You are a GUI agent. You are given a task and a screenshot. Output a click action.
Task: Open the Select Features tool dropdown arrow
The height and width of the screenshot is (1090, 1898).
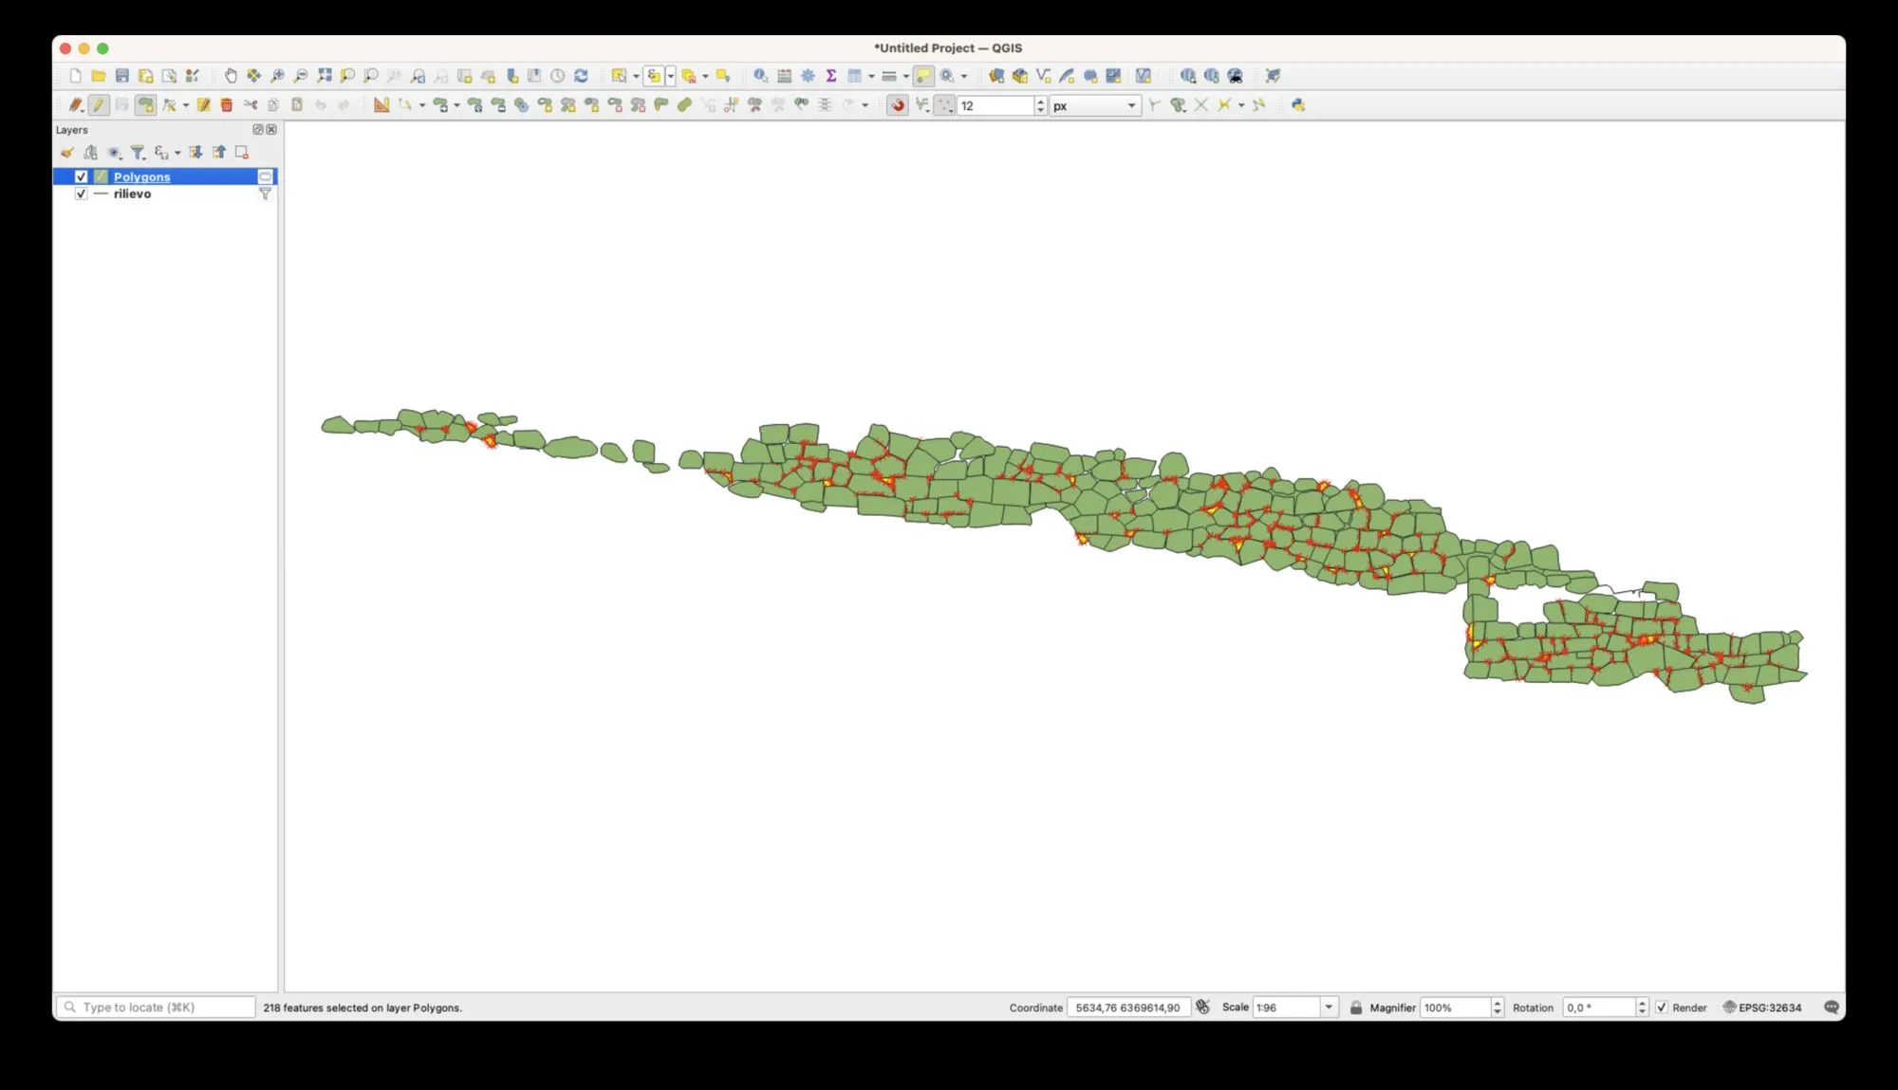tap(636, 76)
